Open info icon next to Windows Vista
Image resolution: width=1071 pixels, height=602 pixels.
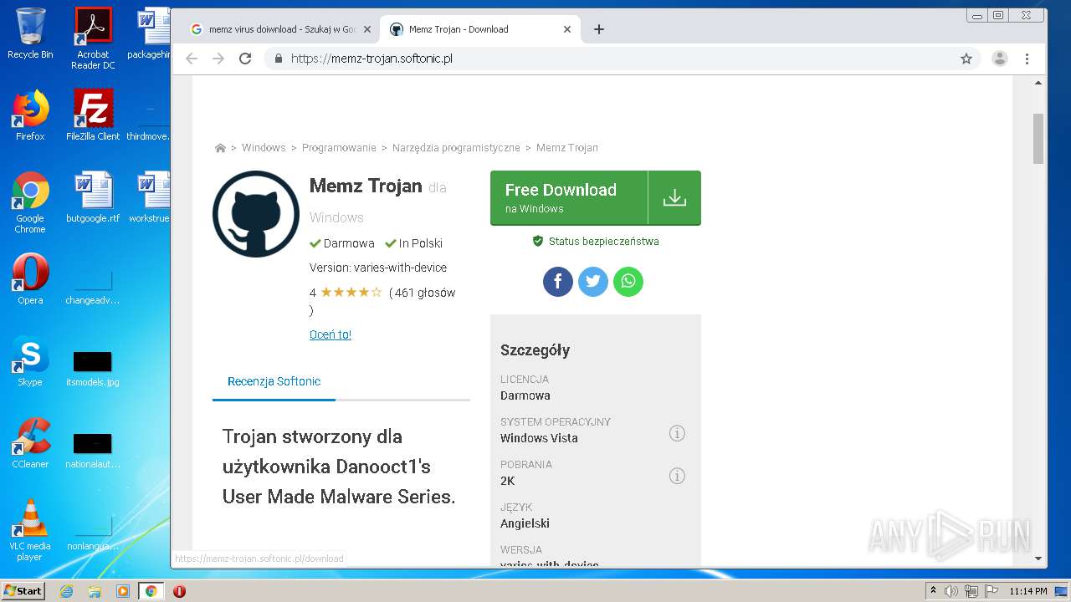(x=677, y=433)
